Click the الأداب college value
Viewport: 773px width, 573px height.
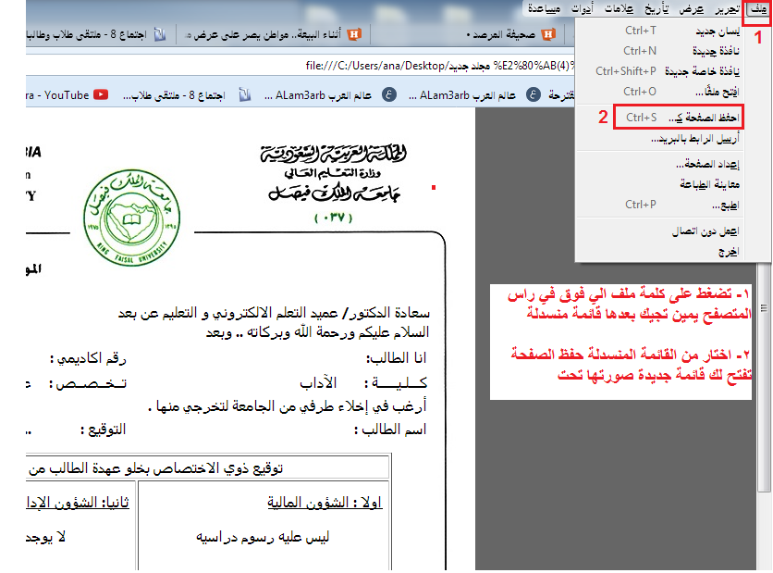click(318, 382)
